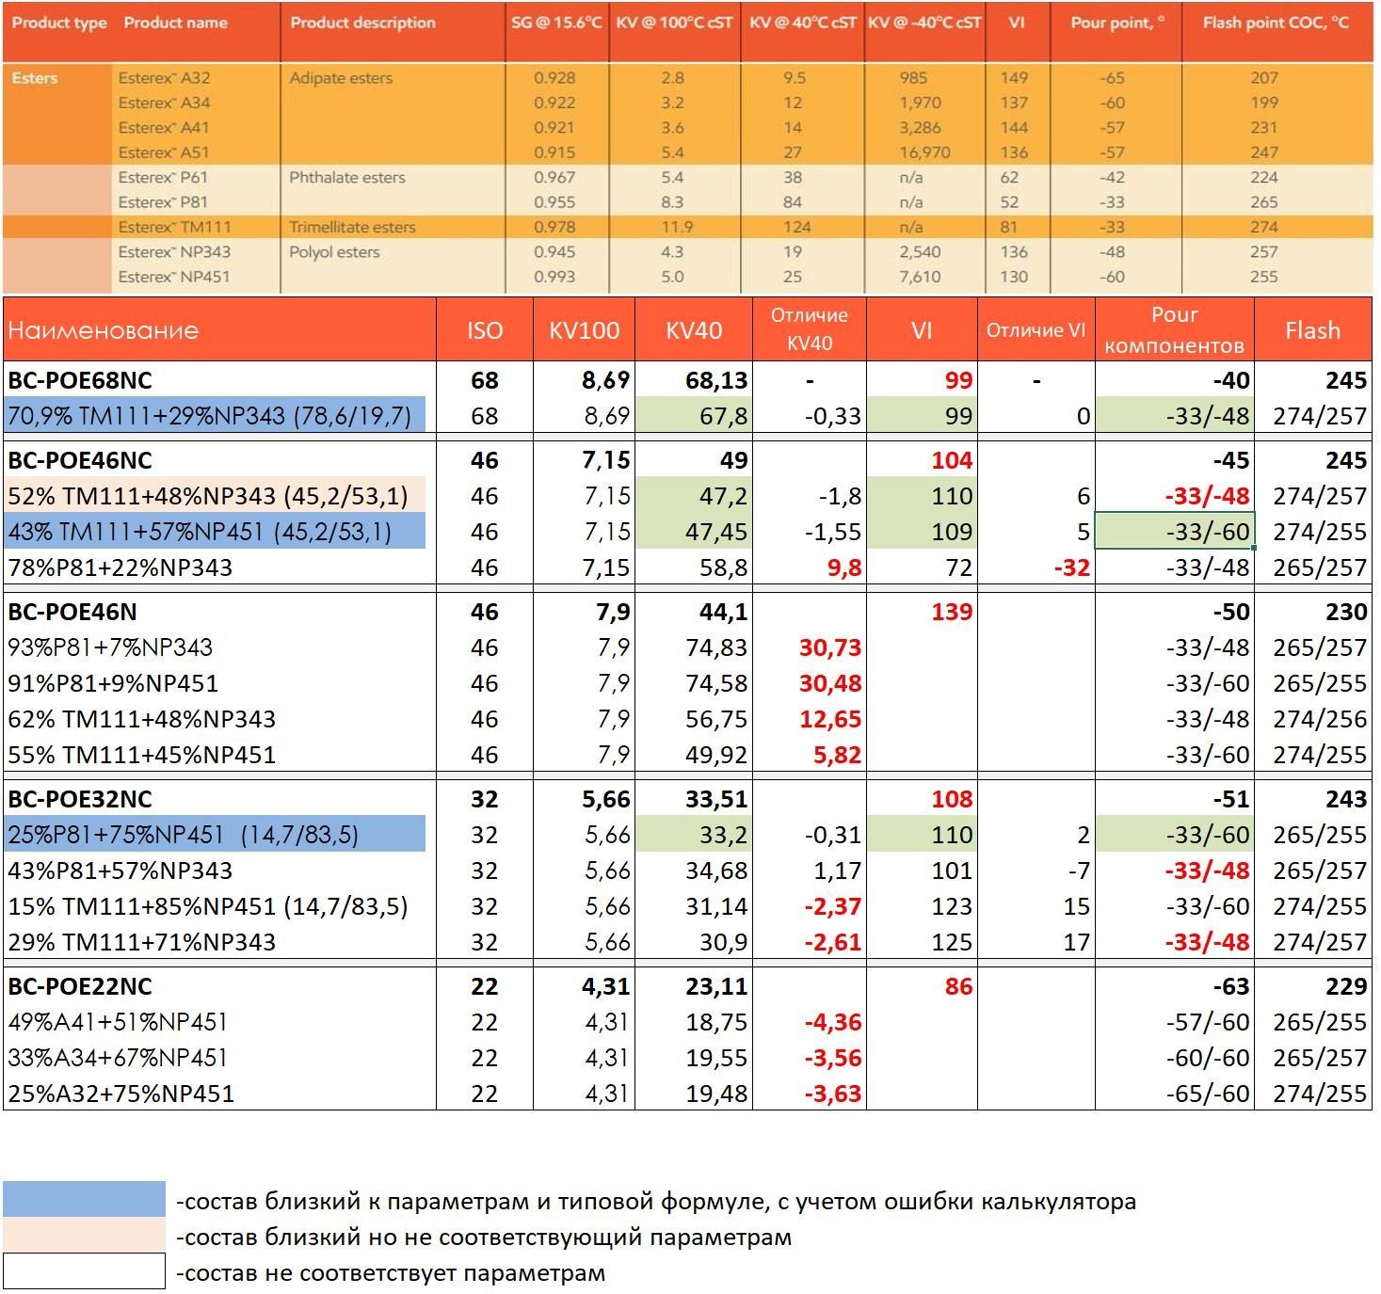Select the 'Pour компонентов' header
The height and width of the screenshot is (1294, 1381).
(1175, 329)
